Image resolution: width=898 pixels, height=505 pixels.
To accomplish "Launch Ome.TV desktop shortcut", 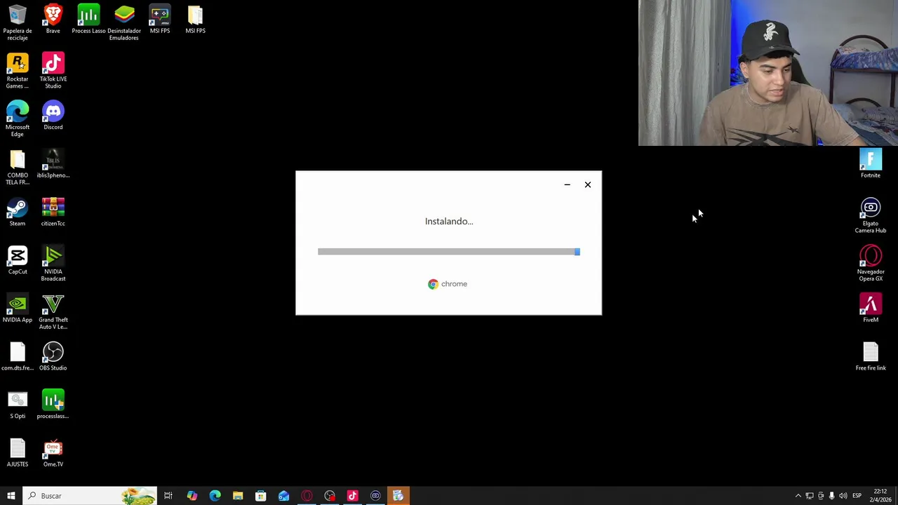I will [x=53, y=452].
